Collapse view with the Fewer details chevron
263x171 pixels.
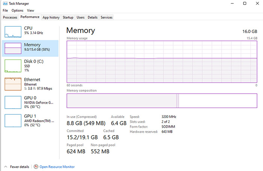click(6, 166)
